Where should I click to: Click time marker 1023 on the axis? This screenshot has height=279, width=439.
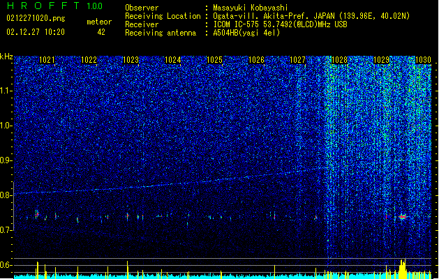point(131,60)
